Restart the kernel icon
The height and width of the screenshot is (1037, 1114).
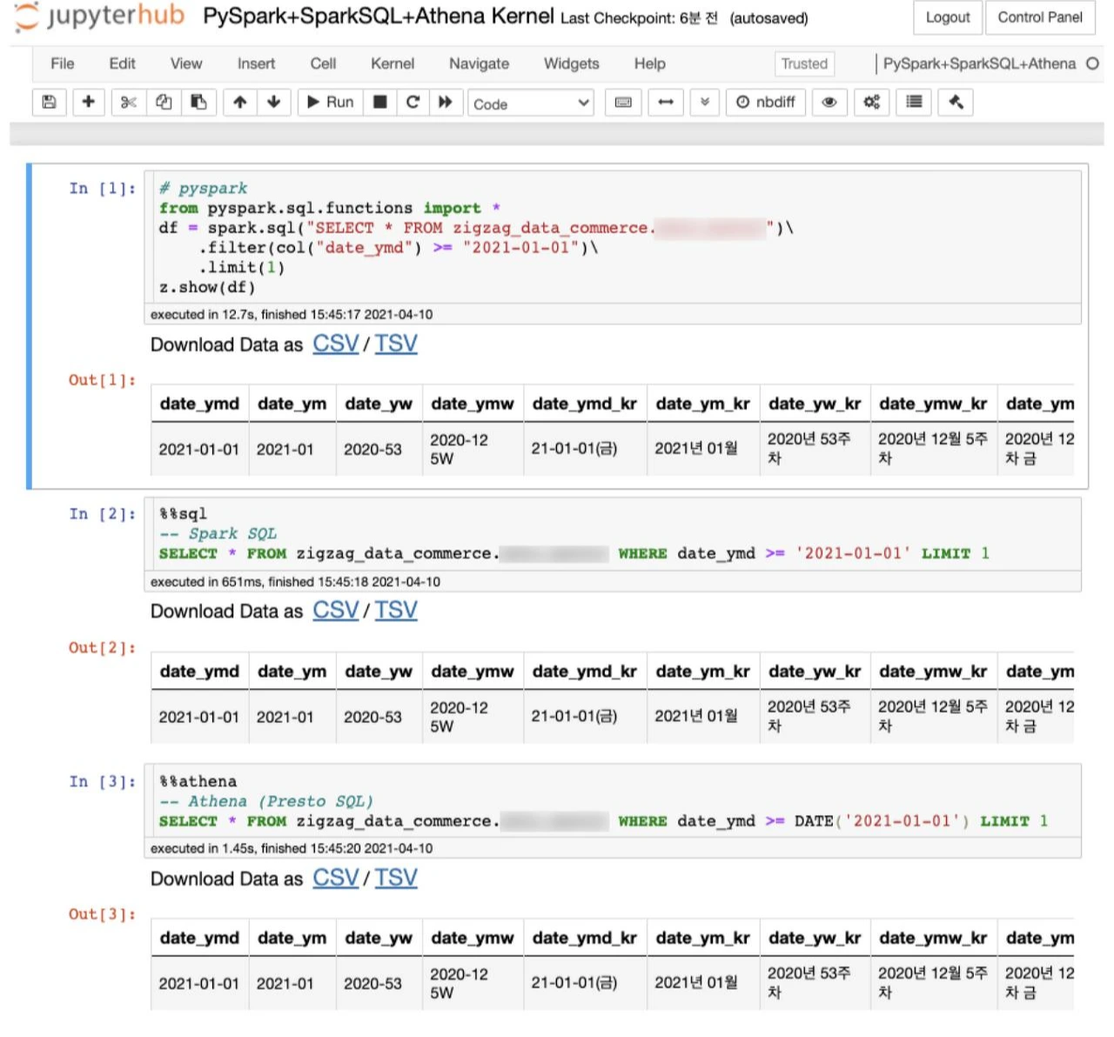pyautogui.click(x=413, y=103)
